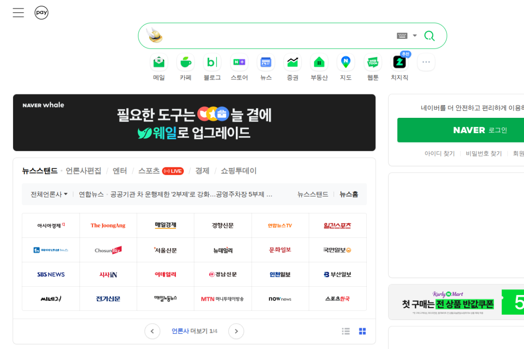The width and height of the screenshot is (524, 349).
Task: Toggle the on-screen keyboard input icon
Action: pos(402,36)
